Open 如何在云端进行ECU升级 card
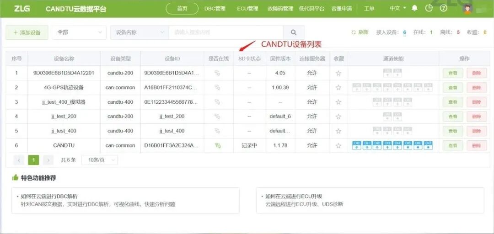Screen dimensions: 494x234 (x=370, y=200)
